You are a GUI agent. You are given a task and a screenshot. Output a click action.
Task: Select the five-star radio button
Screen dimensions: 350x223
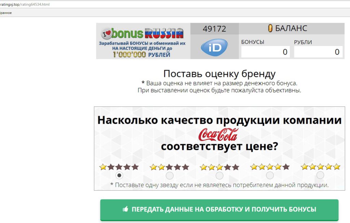point(320,175)
